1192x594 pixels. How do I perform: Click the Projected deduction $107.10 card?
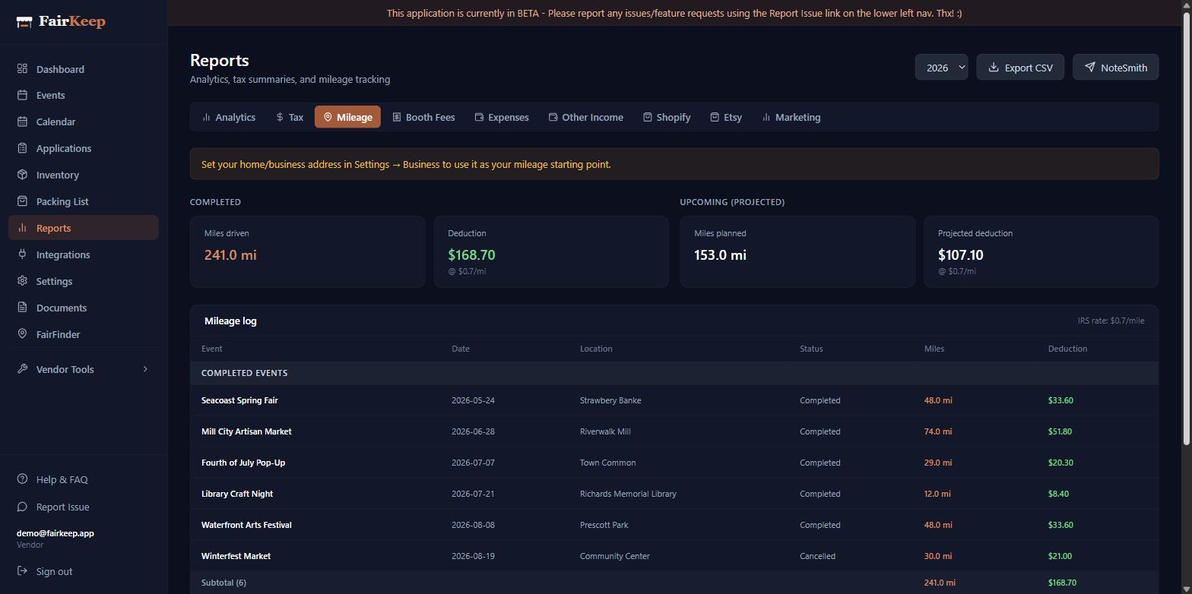[1041, 251]
